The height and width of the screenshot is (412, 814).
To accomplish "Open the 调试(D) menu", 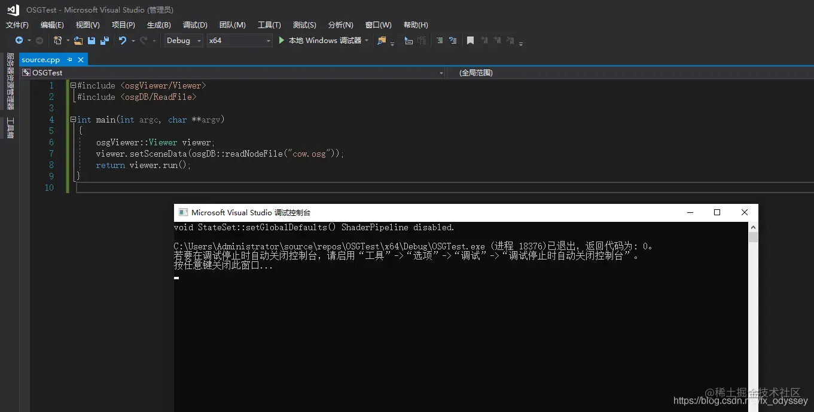I will coord(195,25).
